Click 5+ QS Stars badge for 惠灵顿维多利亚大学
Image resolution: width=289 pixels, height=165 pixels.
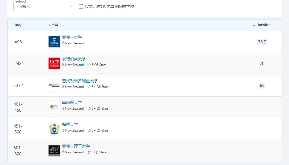98,87
